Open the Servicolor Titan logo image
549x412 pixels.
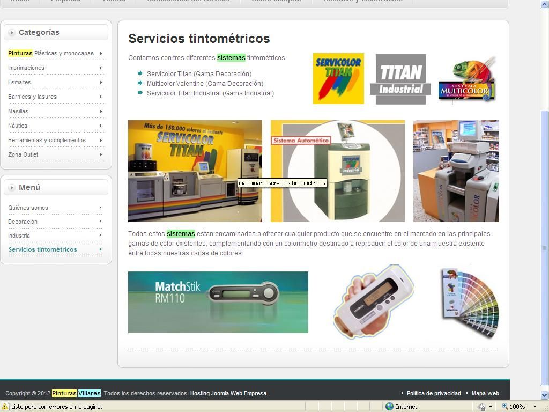click(x=338, y=78)
